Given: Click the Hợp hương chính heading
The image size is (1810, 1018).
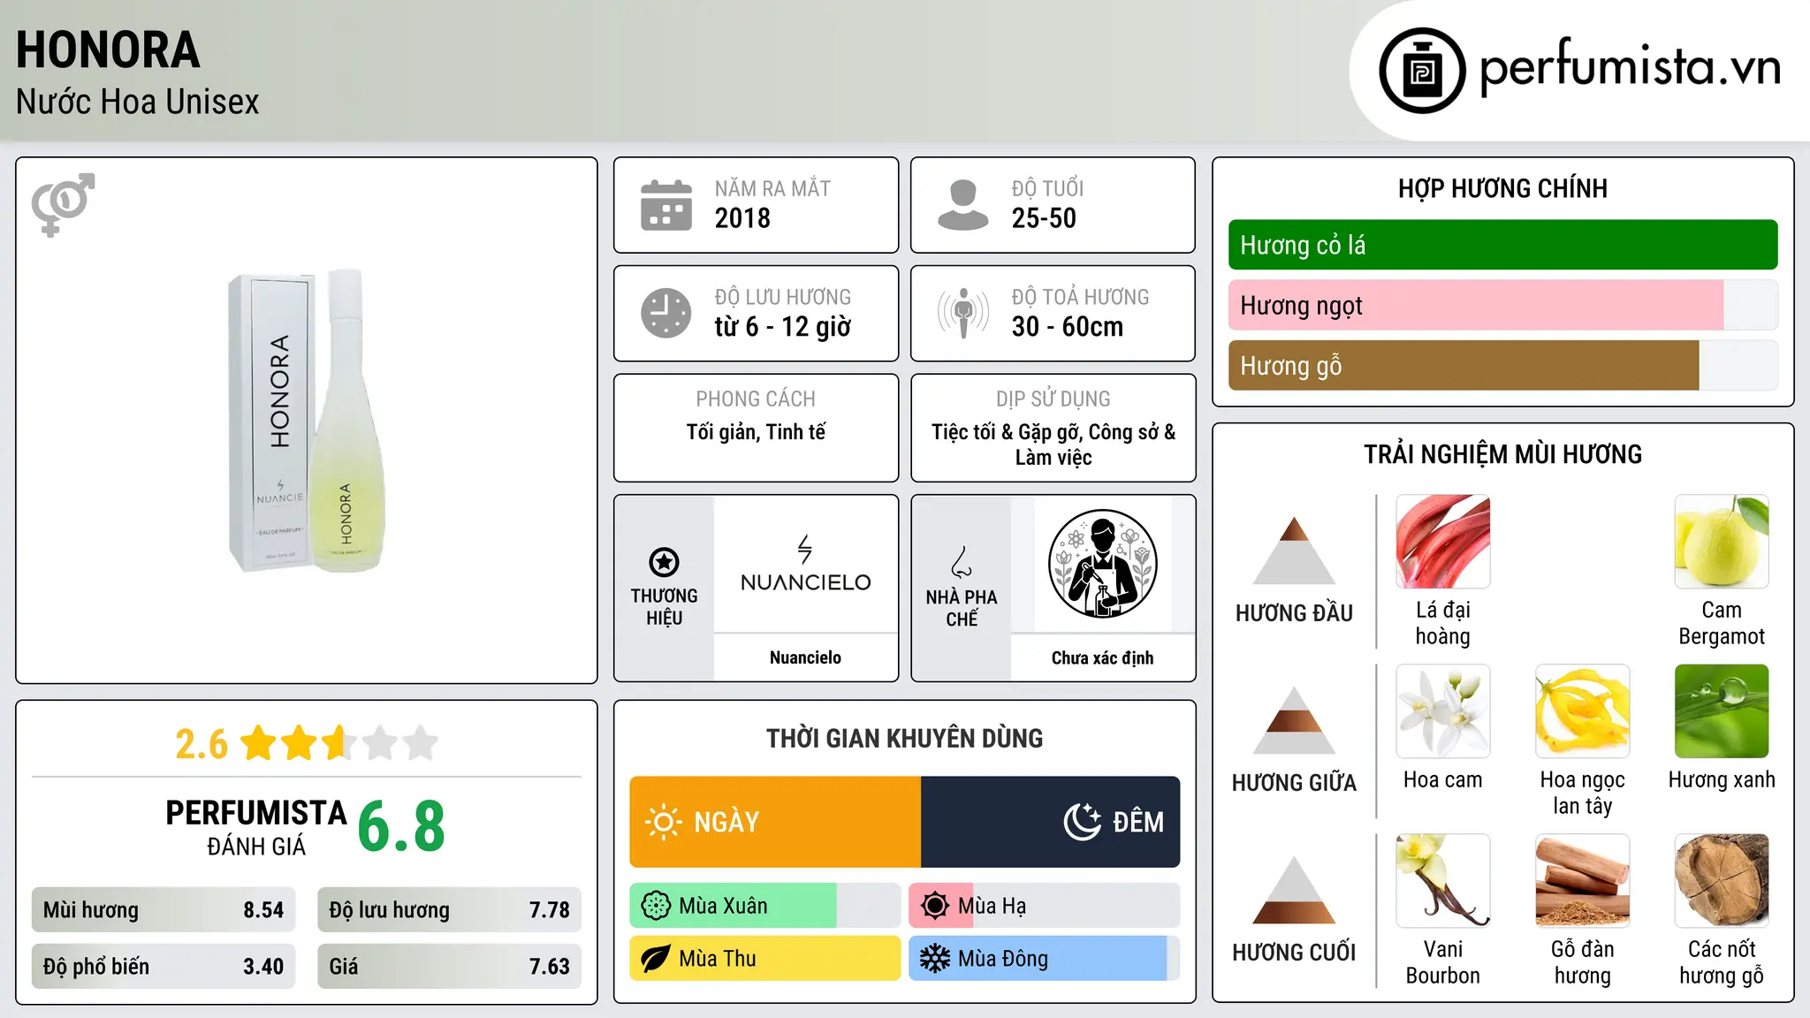Looking at the screenshot, I should pyautogui.click(x=1502, y=188).
